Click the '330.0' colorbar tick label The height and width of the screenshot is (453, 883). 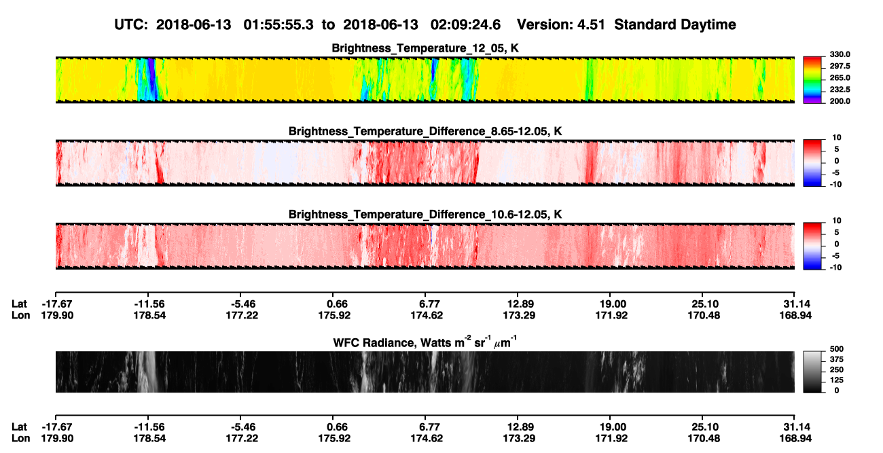(840, 54)
